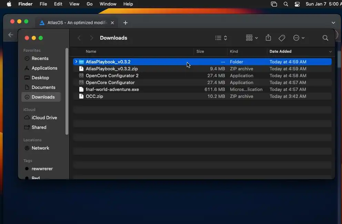Image resolution: width=342 pixels, height=224 pixels.
Task: Expand the browser tab list chevron
Action: (x=333, y=23)
